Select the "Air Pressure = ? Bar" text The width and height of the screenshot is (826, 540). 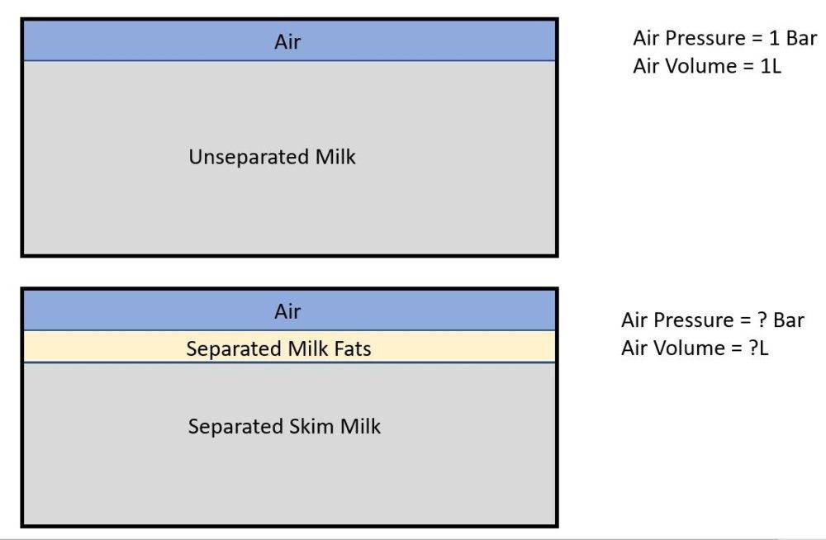coord(712,320)
